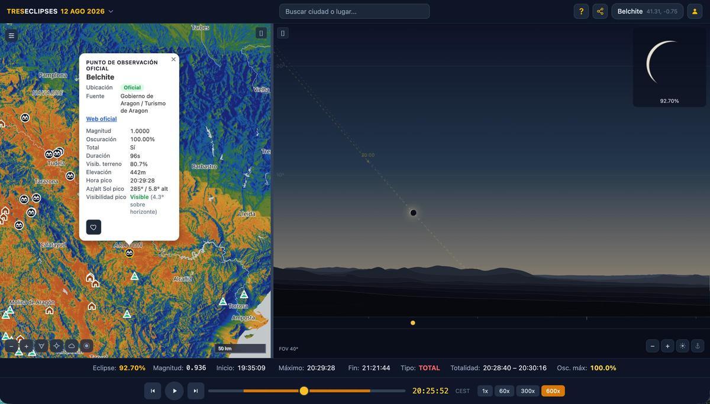Open the eclipse date dropdown 12 AGO 2026

point(87,11)
